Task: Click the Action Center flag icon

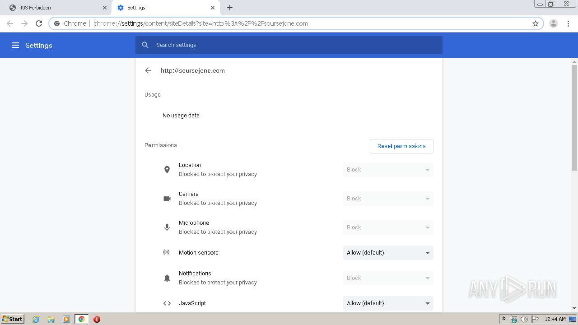Action: coord(535,319)
